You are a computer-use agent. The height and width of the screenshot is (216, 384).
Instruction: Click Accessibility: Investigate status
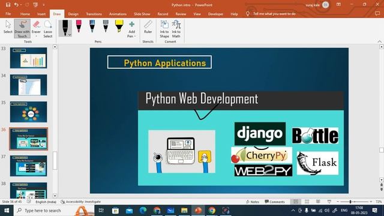(81, 202)
